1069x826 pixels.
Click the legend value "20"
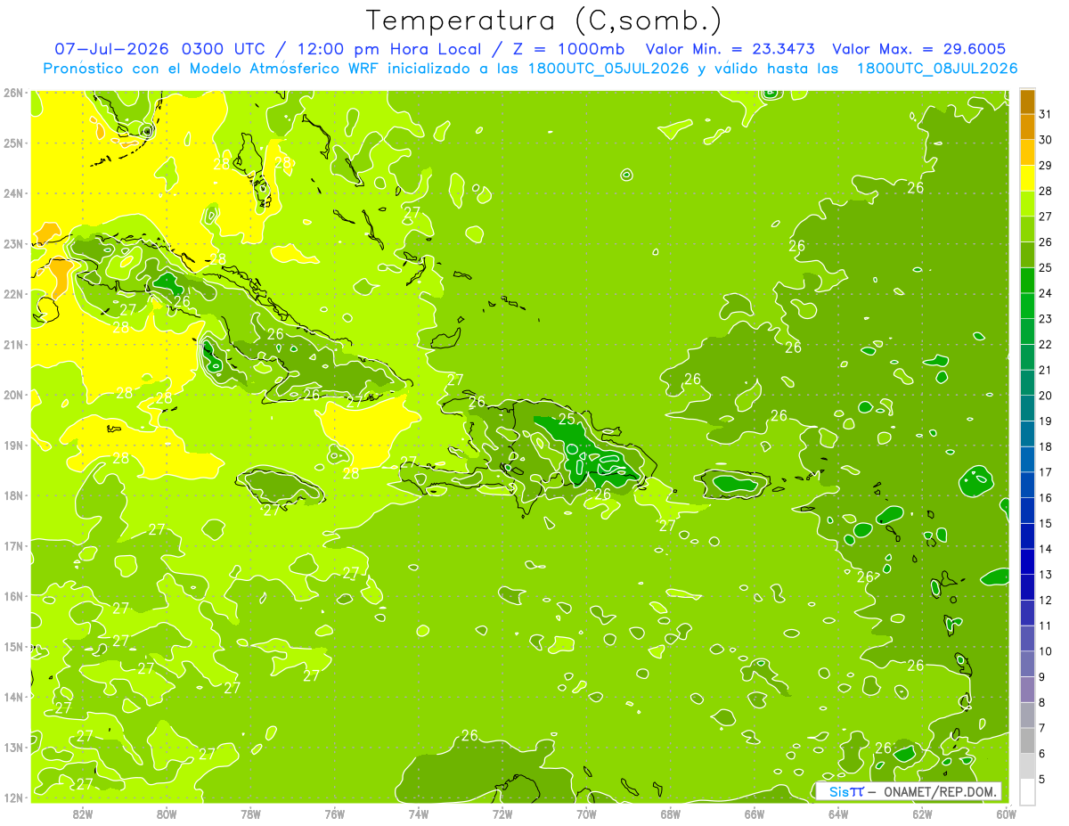pos(1045,396)
